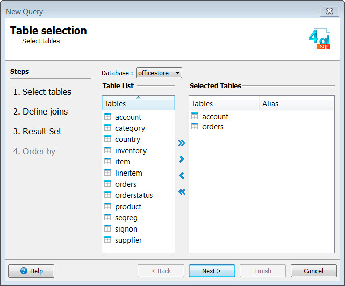Click the table icon beside supplier
Viewport: 345px width, 286px height.
[x=107, y=240]
